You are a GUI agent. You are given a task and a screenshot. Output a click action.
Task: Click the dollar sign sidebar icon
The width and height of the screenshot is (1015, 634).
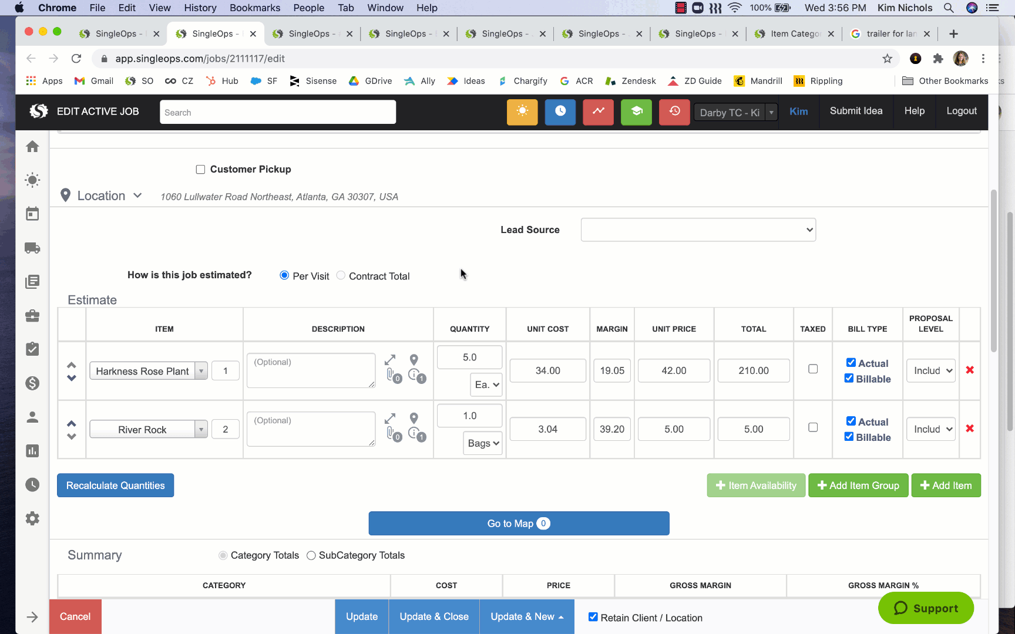pos(32,383)
